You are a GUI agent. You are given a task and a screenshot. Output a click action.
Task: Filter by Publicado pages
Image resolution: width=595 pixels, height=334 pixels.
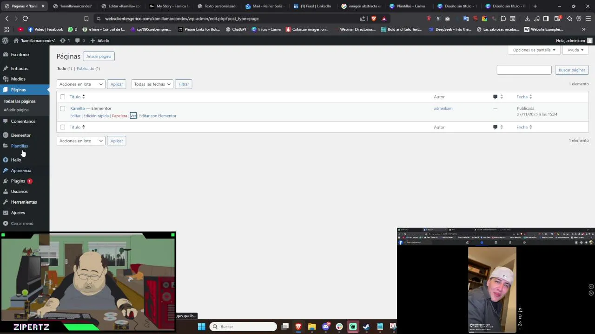tap(85, 68)
